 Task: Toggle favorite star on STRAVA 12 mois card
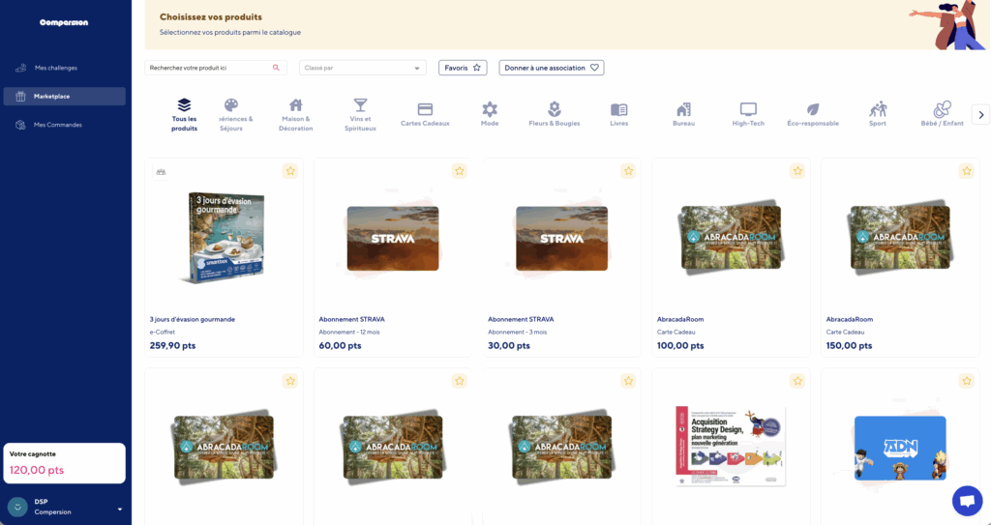[459, 171]
